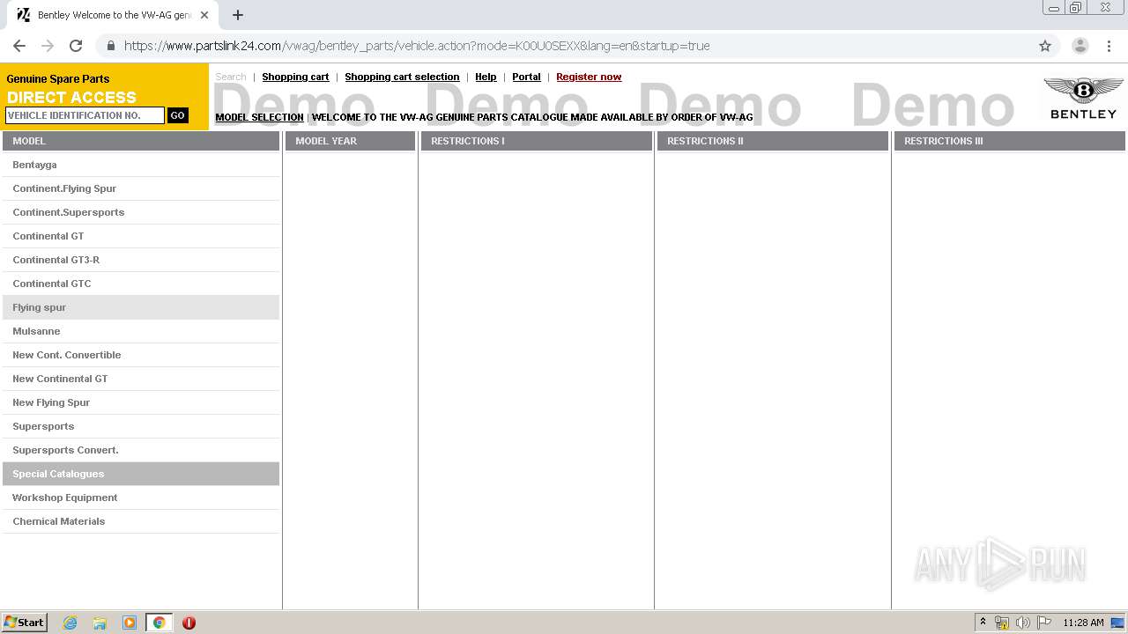Select the Flying spur model
The image size is (1128, 634).
(x=141, y=307)
